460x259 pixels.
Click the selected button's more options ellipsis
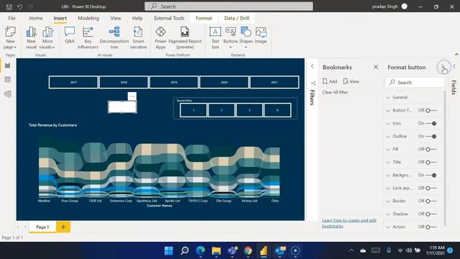point(132,96)
